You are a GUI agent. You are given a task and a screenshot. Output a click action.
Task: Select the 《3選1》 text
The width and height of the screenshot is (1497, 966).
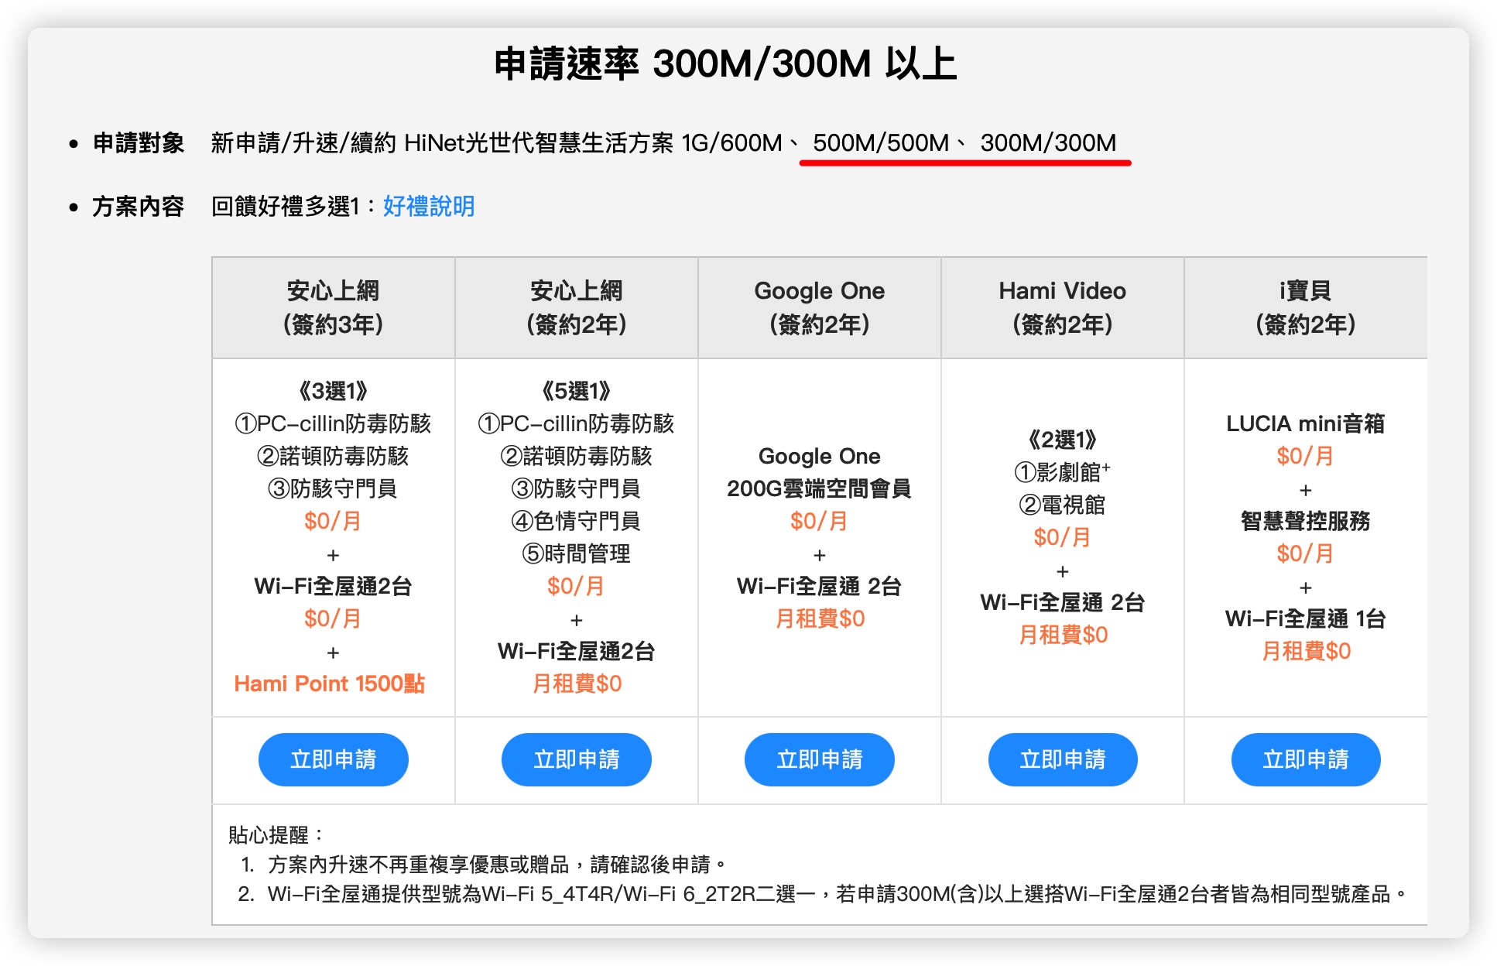click(x=333, y=392)
